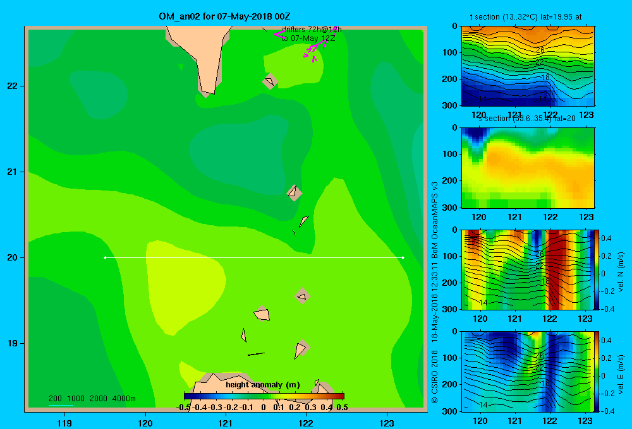This screenshot has height=429, width=632.
Task: Click the small island near latitude 20.8
Action: click(x=294, y=192)
